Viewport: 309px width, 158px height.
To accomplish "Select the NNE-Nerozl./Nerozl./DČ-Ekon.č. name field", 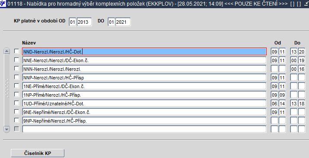I will (144, 60).
